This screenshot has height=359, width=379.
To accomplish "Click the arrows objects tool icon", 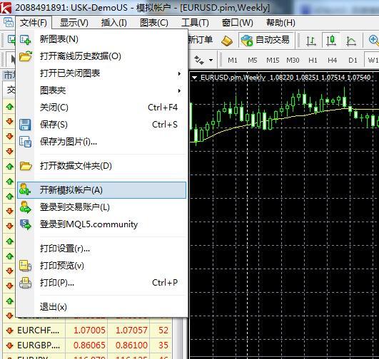I will point(199,60).
